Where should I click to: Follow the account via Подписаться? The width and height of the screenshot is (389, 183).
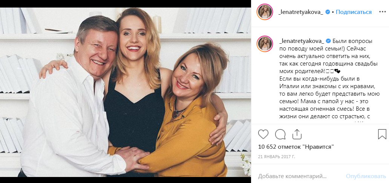(x=354, y=12)
